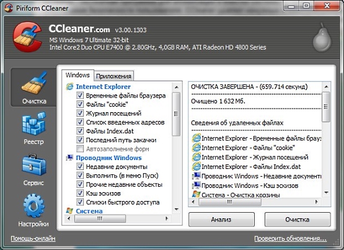Open the Помощь-онлайн link
The width and height of the screenshot is (344, 250).
click(33, 238)
